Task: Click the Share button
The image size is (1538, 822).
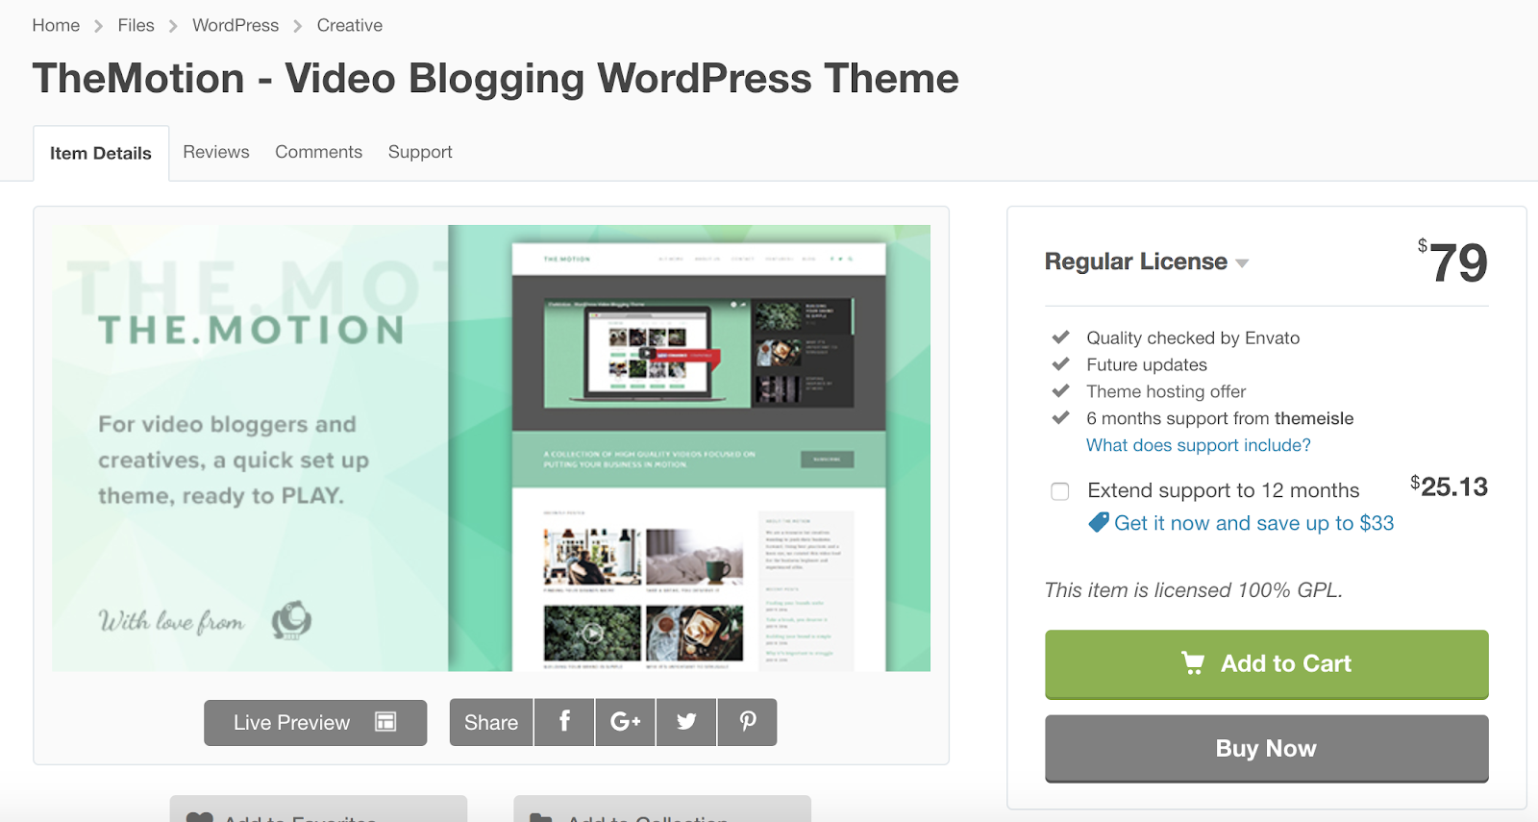Action: coord(491,722)
